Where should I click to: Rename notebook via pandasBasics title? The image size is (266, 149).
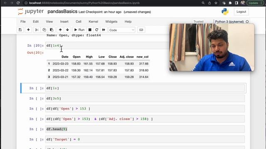62,12
